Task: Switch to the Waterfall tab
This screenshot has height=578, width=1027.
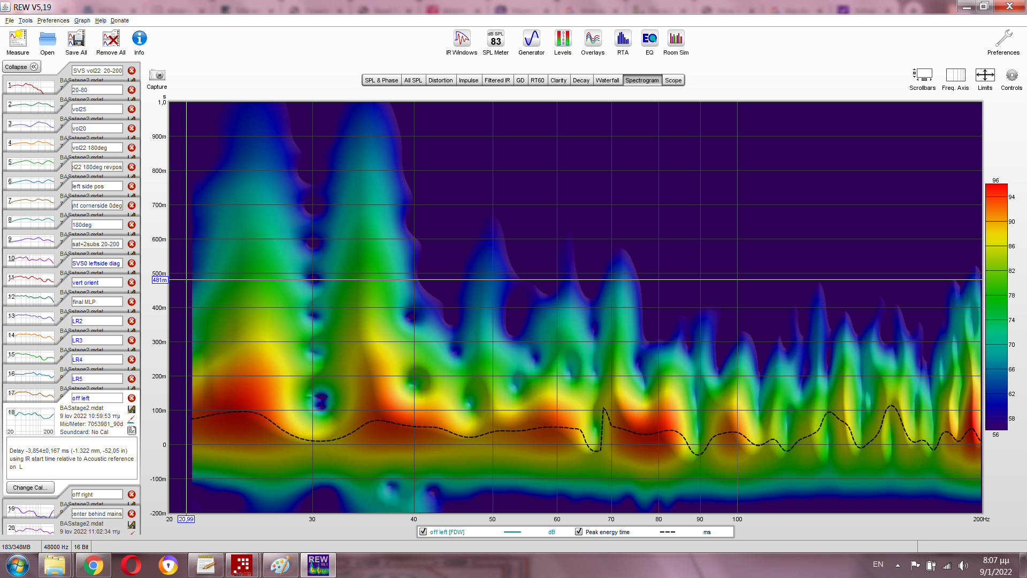Action: pos(607,80)
